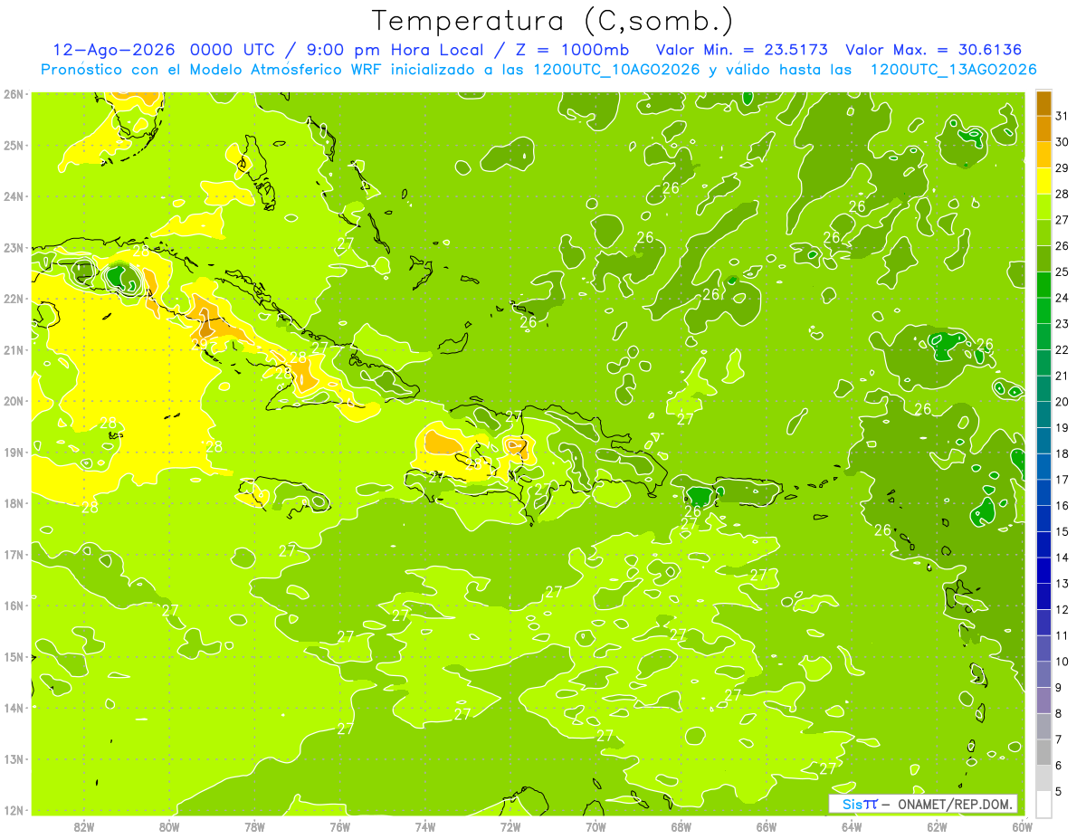Click legend scale value 20
1086x839 pixels.
1062,402
